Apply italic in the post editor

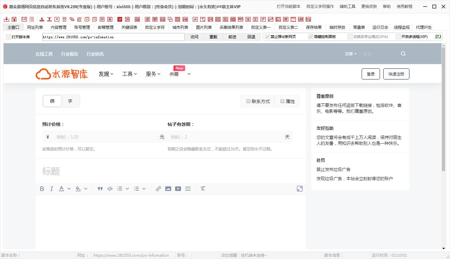click(x=51, y=189)
